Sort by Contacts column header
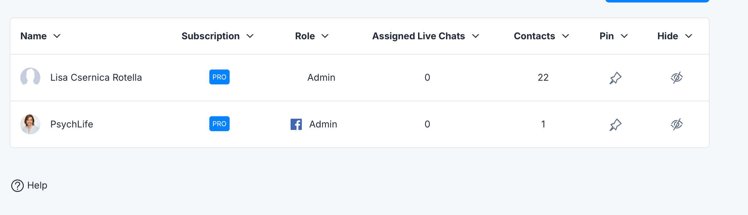The height and width of the screenshot is (215, 748). (534, 36)
